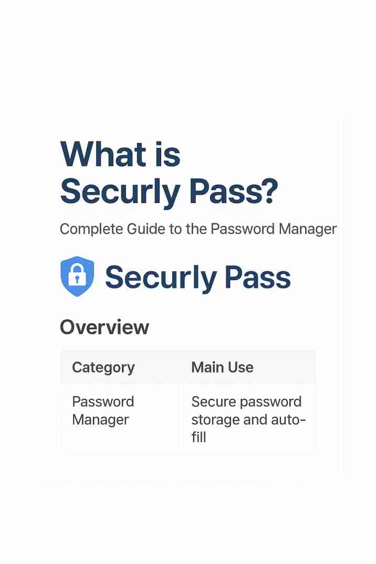Click "Securly" beside the shield logo
Viewport: 376px width, 564px height.
tap(161, 277)
